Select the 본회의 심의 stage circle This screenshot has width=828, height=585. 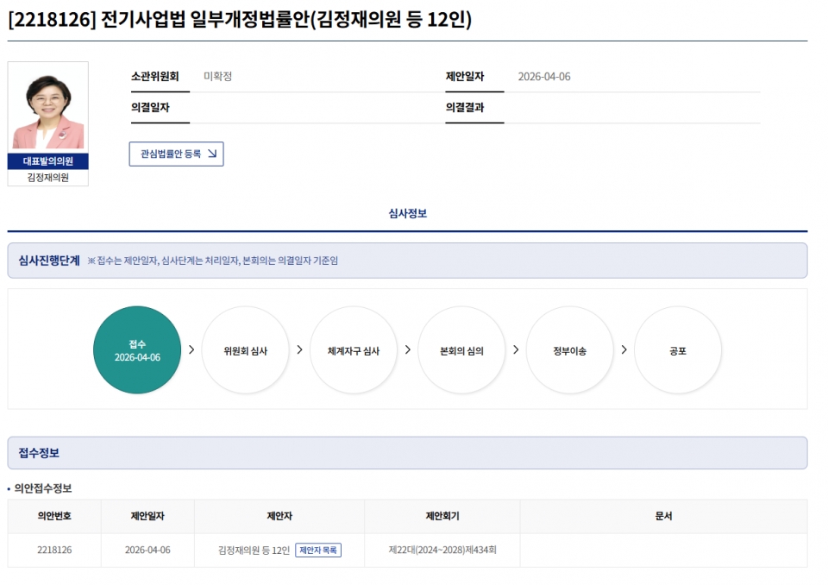461,350
